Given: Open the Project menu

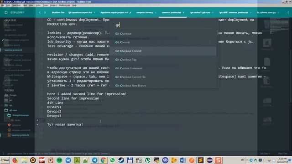Looking at the screenshot, I should pos(53,5).
